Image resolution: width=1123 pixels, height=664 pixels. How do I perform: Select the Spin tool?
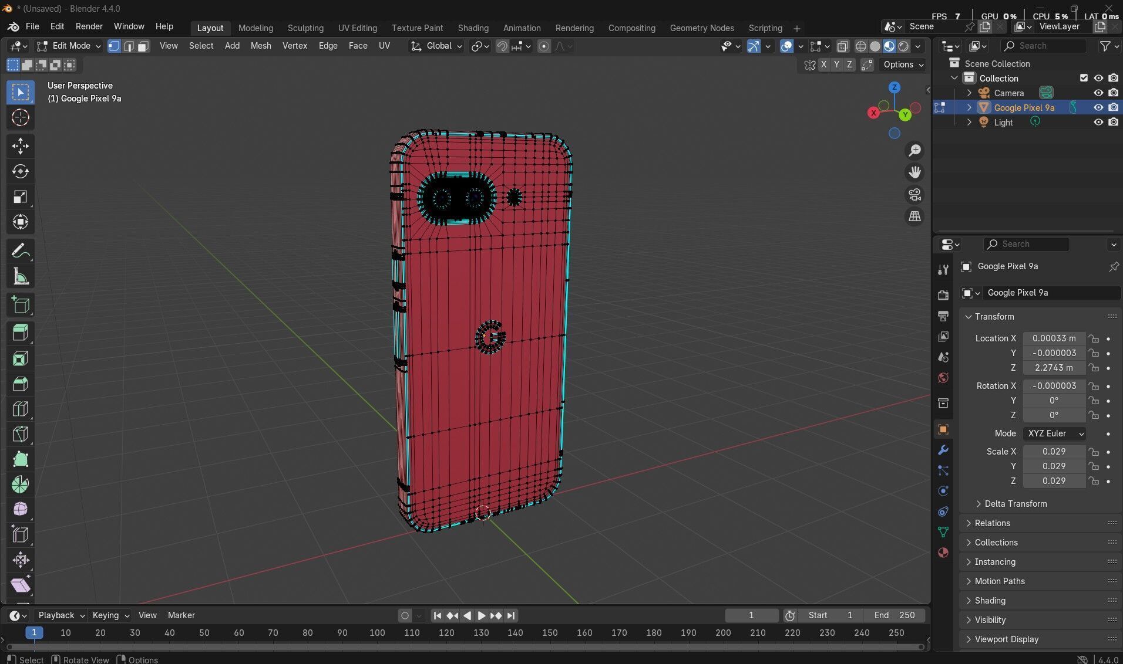click(x=21, y=485)
